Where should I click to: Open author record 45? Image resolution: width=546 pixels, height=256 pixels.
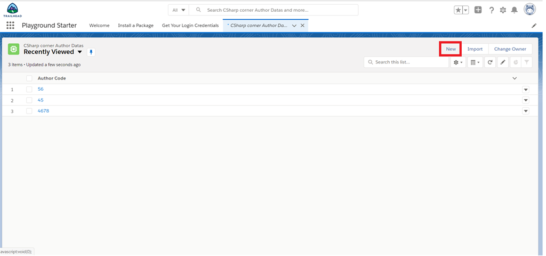pyautogui.click(x=41, y=100)
